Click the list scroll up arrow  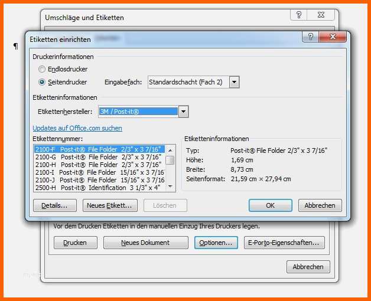(170, 150)
